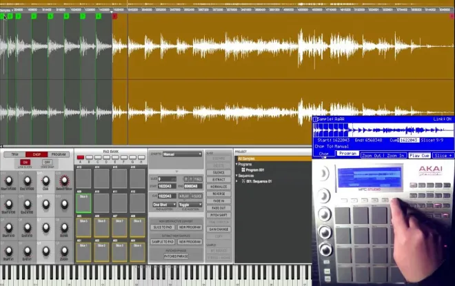Click the SLICE TO PAD button

163,227
